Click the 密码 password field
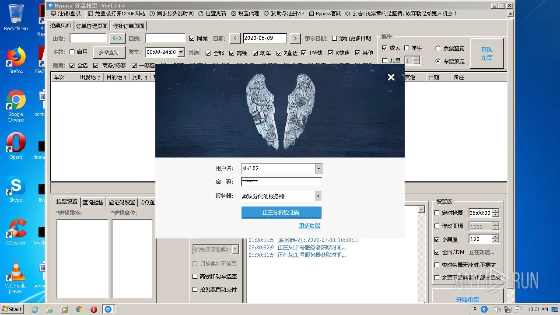 click(x=281, y=182)
